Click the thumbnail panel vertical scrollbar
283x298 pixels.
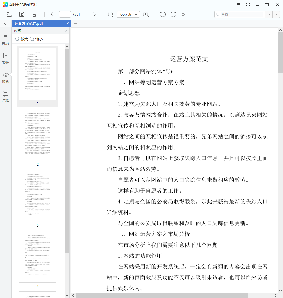[67, 150]
